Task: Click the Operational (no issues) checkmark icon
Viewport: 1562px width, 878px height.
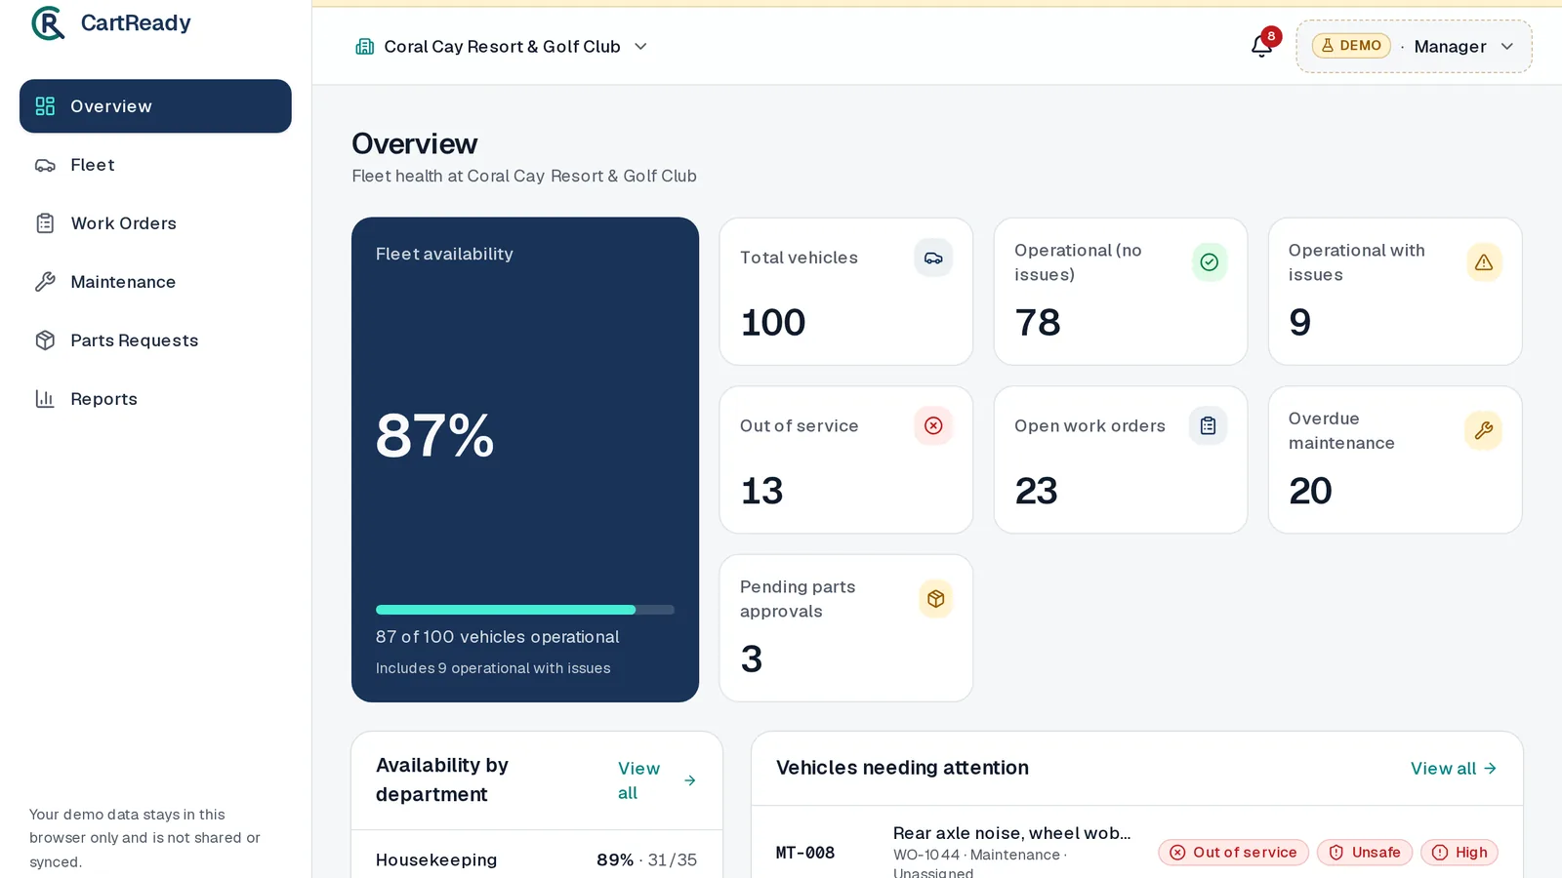Action: point(1209,261)
